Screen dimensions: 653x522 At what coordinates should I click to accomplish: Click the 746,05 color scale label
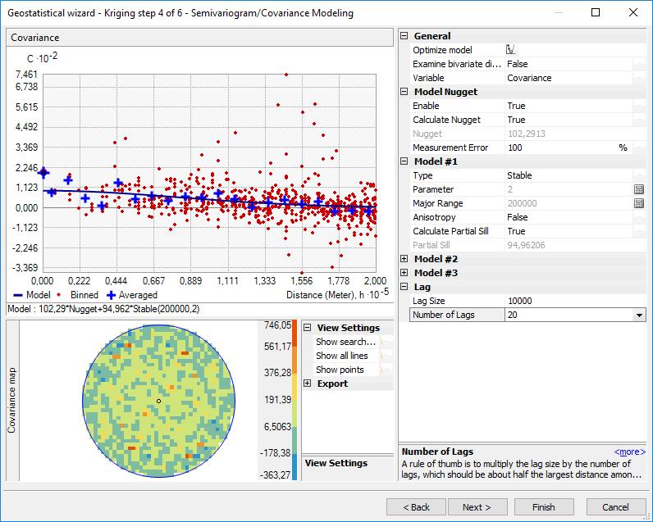pyautogui.click(x=278, y=325)
